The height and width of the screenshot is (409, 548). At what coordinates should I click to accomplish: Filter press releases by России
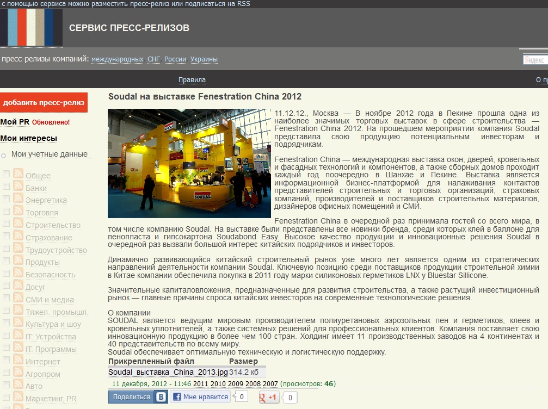pyautogui.click(x=175, y=59)
